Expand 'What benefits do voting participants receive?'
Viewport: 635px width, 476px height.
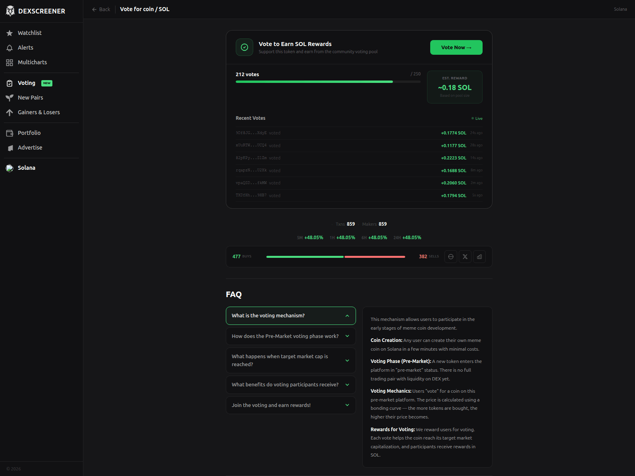click(x=291, y=385)
